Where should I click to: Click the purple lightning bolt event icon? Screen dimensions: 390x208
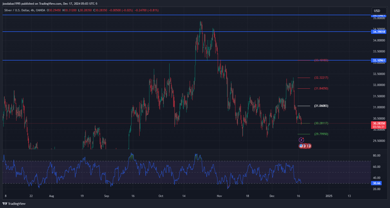(x=301, y=140)
